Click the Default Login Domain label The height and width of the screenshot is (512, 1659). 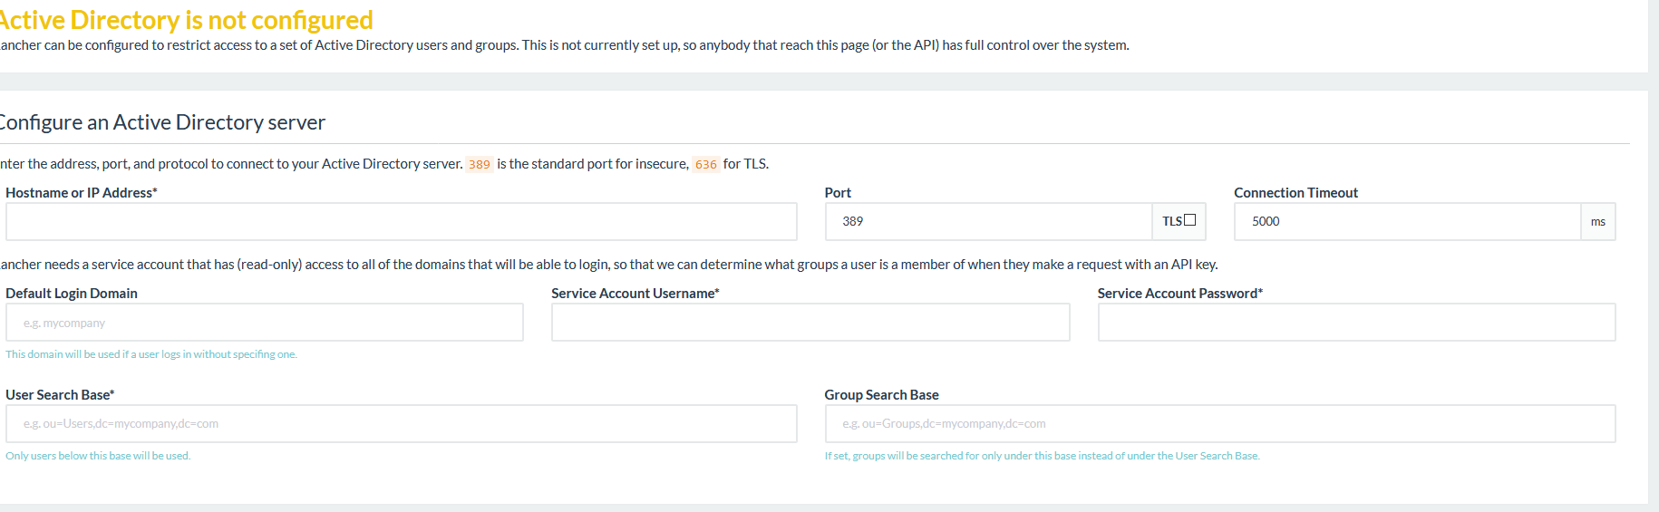[72, 293]
